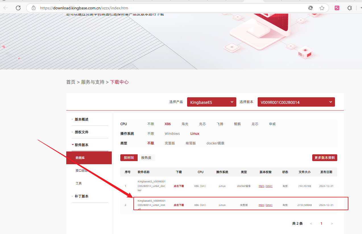Viewport: 362px width, 234px height.
Task: Click the 更多版本资料 button
Action: tap(325, 158)
